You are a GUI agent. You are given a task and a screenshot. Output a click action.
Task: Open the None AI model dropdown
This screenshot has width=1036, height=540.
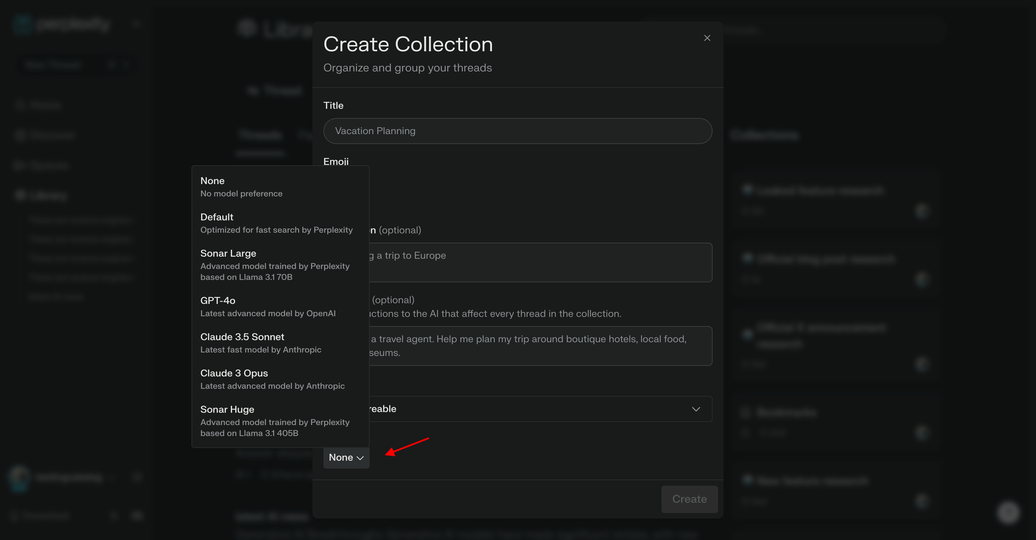(346, 457)
